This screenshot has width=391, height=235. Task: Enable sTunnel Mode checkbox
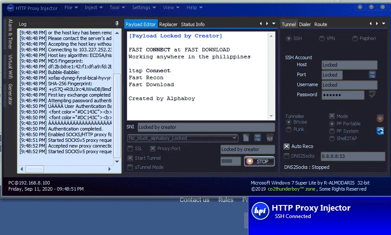click(130, 167)
